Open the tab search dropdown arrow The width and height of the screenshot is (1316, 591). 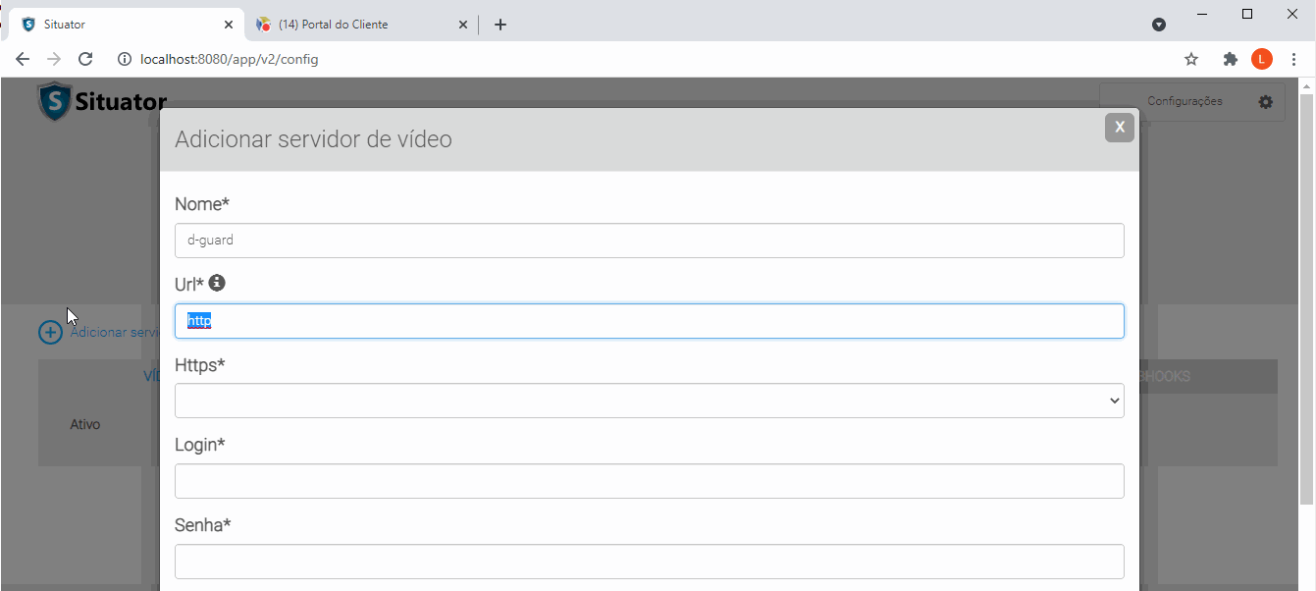[x=1159, y=25]
